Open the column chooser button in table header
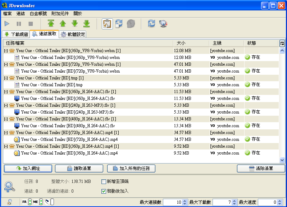 point(282,43)
